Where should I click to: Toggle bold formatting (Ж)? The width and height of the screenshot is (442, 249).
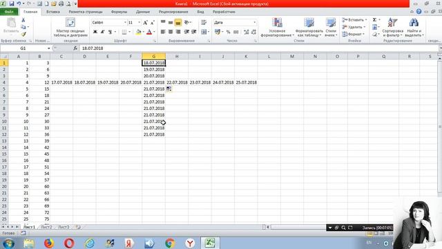point(95,32)
